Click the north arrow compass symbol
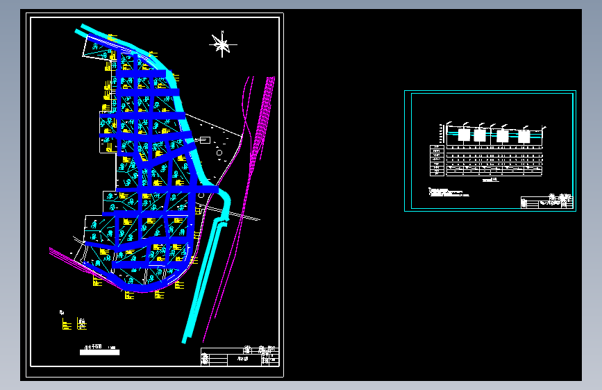The height and width of the screenshot is (390, 602). 222,44
